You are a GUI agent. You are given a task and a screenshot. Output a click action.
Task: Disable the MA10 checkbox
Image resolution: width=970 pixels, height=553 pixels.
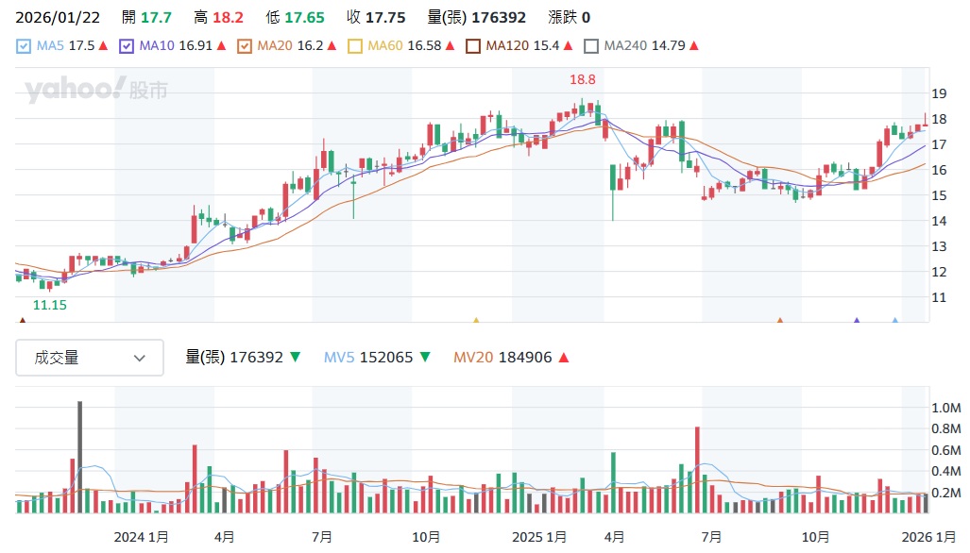(126, 44)
